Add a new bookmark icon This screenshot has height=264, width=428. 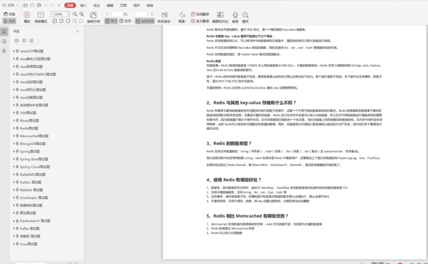pos(32,41)
